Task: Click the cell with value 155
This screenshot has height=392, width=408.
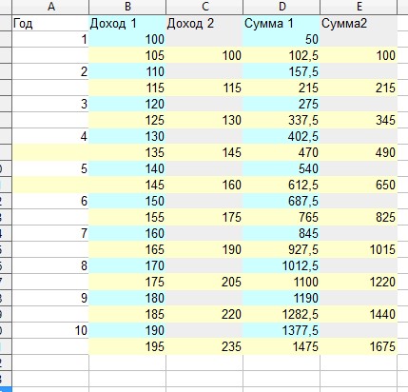Action: 127,217
